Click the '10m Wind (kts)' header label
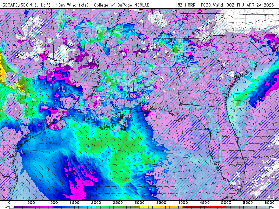Image resolution: width=279 pixels, height=209 pixels. [x=72, y=5]
